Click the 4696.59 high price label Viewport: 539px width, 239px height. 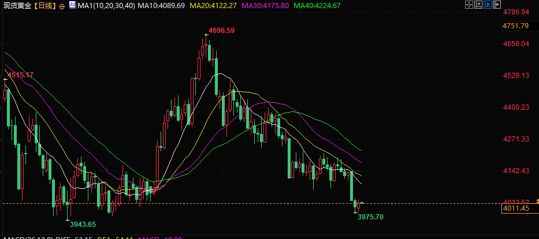click(x=222, y=31)
